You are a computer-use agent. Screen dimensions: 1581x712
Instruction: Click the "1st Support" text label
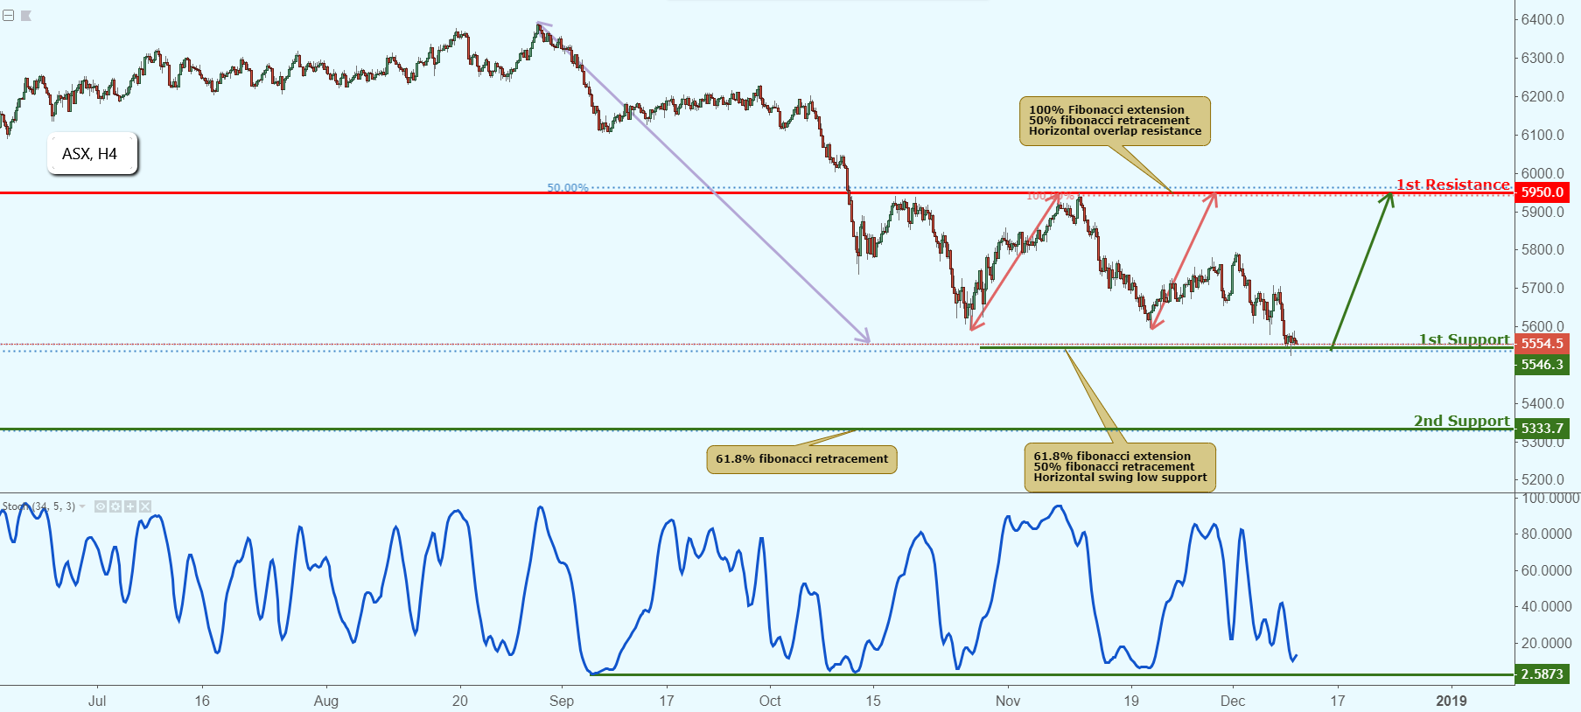click(1464, 339)
